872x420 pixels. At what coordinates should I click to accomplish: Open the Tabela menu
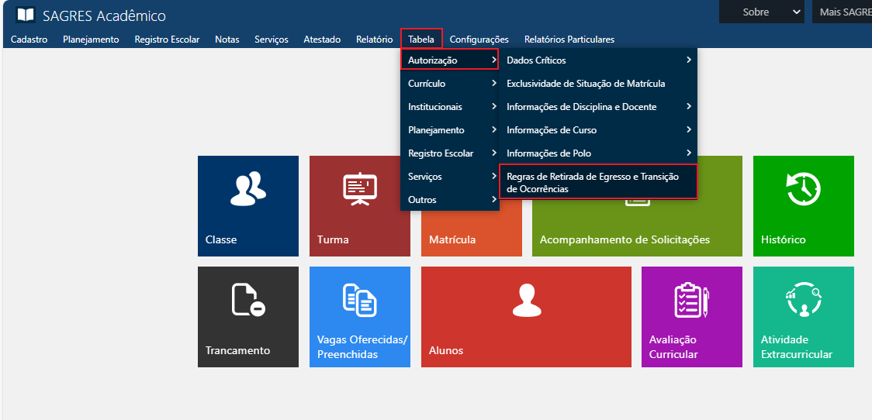(421, 40)
